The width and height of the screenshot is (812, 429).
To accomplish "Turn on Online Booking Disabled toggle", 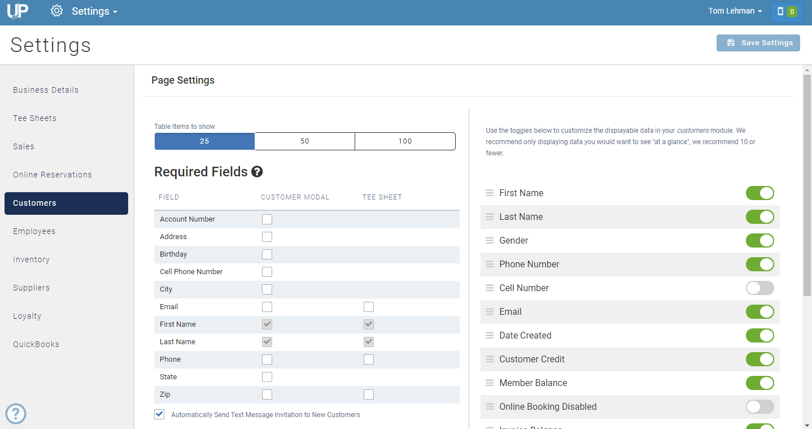I will (759, 407).
